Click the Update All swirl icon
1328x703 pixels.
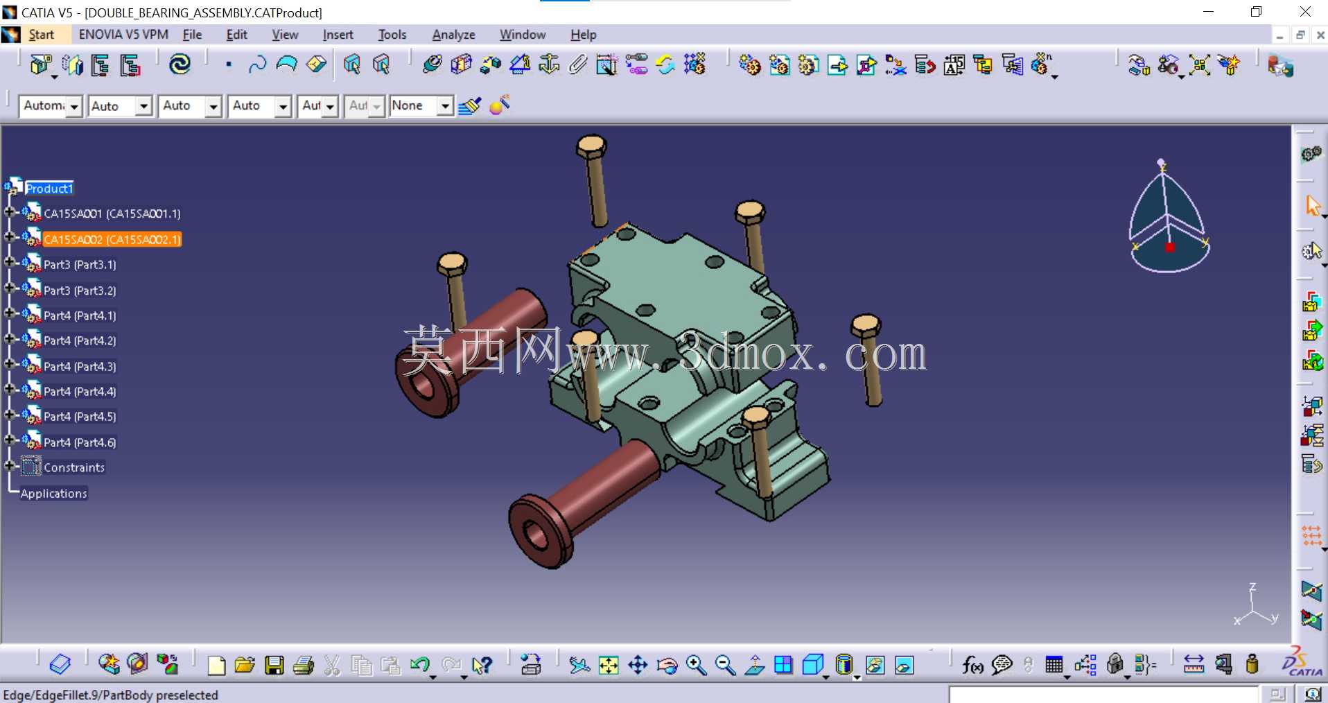180,64
